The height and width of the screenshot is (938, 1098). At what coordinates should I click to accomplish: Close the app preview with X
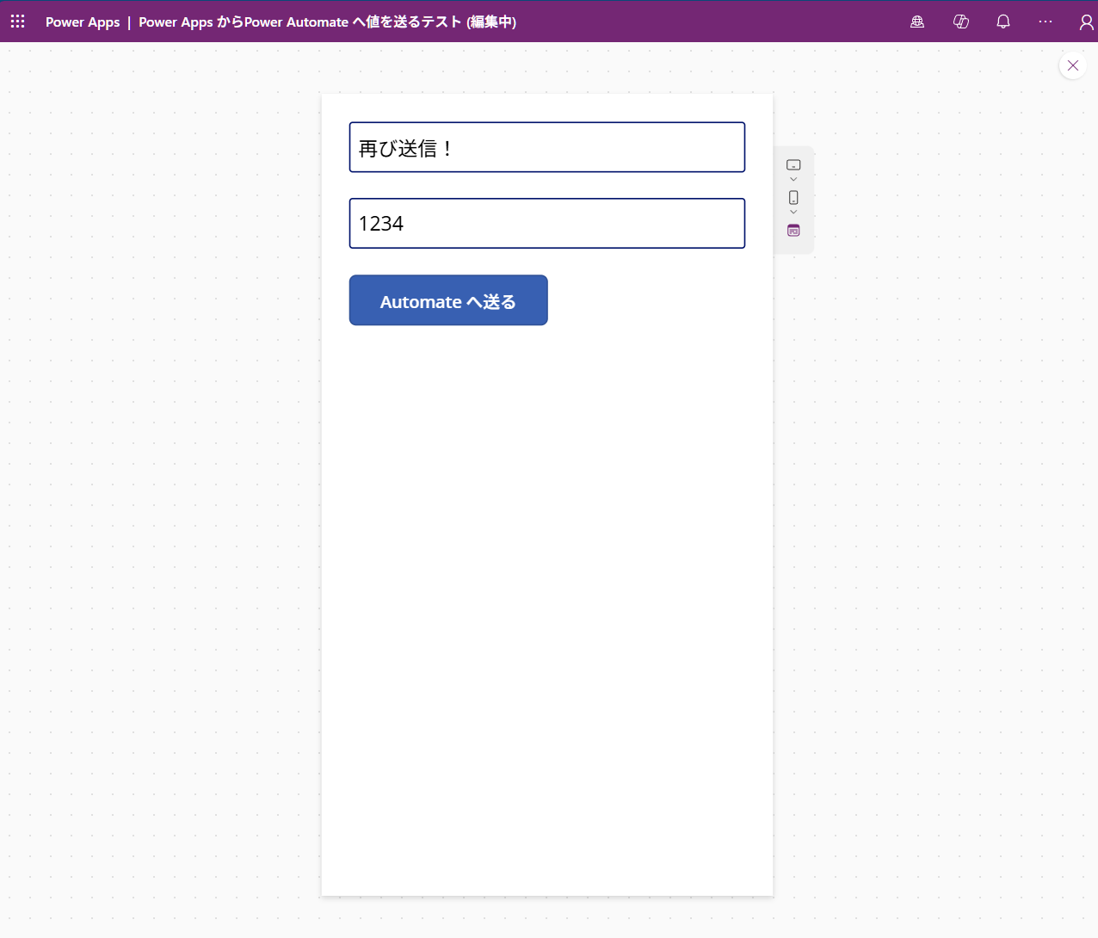pos(1073,65)
